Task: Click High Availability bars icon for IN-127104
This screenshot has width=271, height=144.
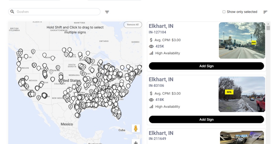Action: pyautogui.click(x=151, y=53)
